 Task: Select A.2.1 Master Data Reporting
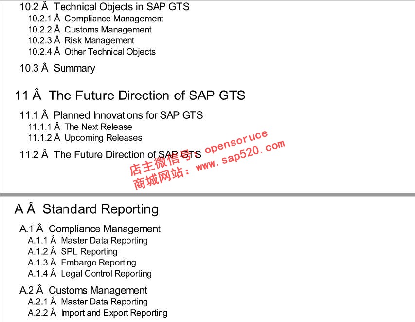(88, 302)
